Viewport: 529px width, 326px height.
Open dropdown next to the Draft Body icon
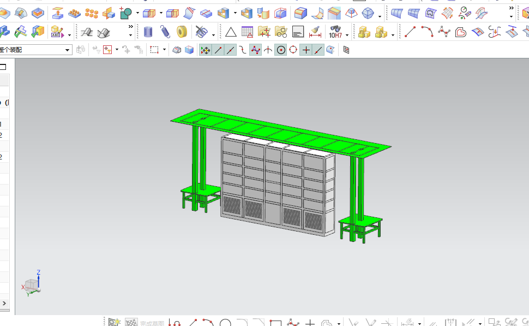[380, 16]
